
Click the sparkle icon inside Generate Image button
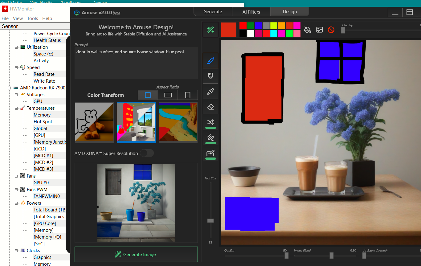click(118, 254)
